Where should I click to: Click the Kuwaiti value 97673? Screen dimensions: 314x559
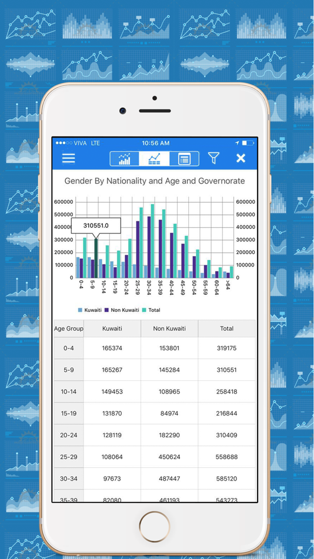[x=112, y=478]
